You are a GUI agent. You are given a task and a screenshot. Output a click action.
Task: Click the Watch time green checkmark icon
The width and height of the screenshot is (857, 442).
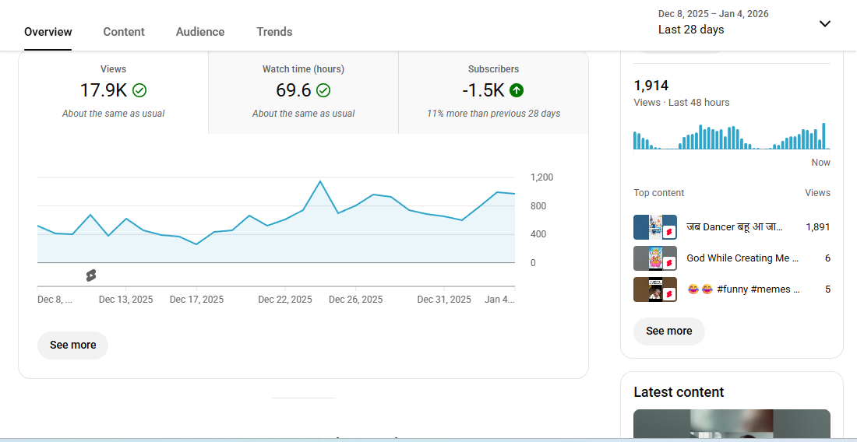pos(323,90)
